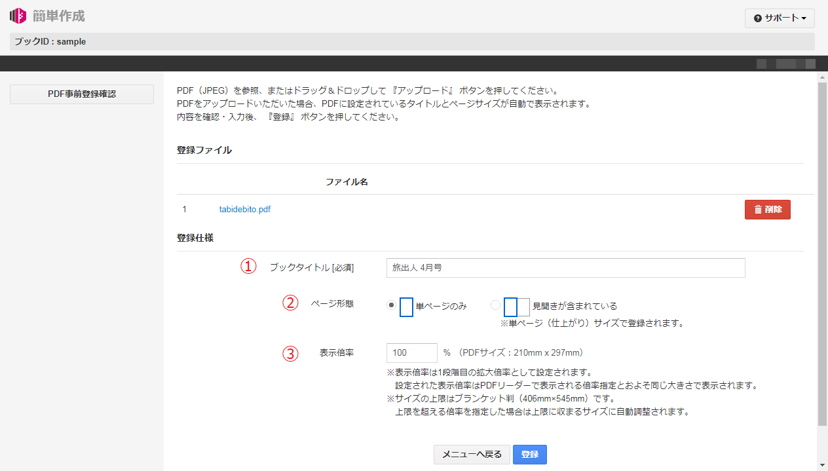Image resolution: width=828 pixels, height=471 pixels.
Task: Click the red circled number 3 marker
Action: pyautogui.click(x=290, y=354)
